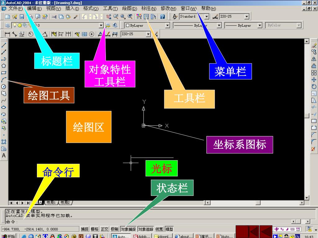Open the downl... taskbar folder button
The height and width of the screenshot is (238, 318).
(163, 236)
